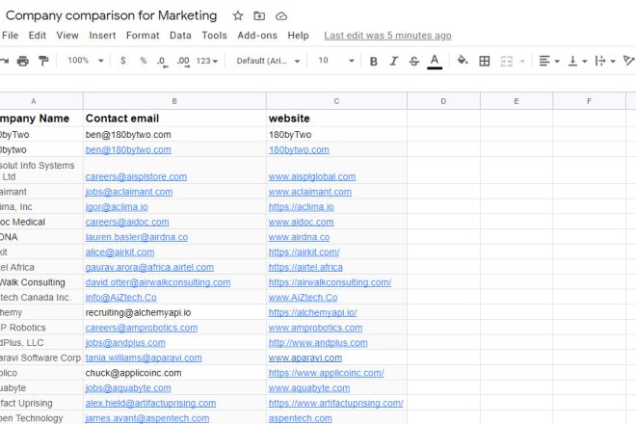Select the recruiting@alchemyapi.io cell
Image resolution: width=636 pixels, height=424 pixels.
pos(174,313)
